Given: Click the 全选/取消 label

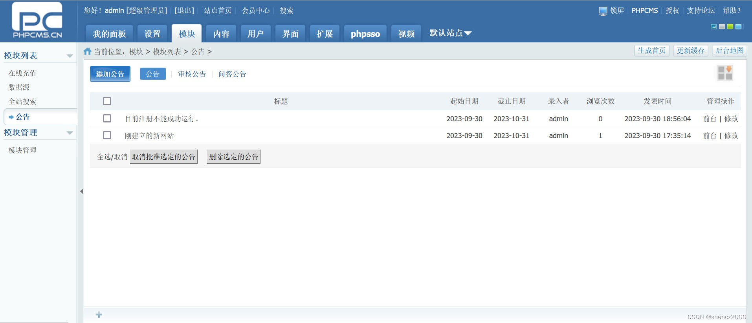Looking at the screenshot, I should pyautogui.click(x=112, y=157).
